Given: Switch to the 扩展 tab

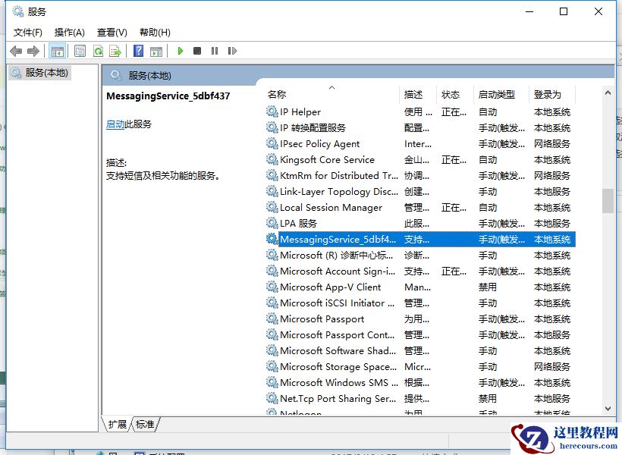Looking at the screenshot, I should [117, 425].
